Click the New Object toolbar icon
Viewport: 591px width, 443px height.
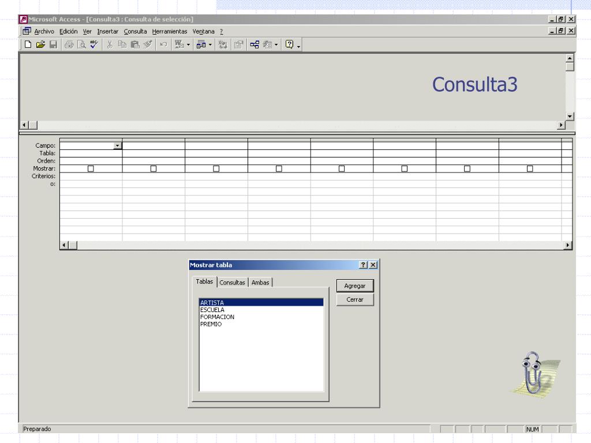point(267,44)
